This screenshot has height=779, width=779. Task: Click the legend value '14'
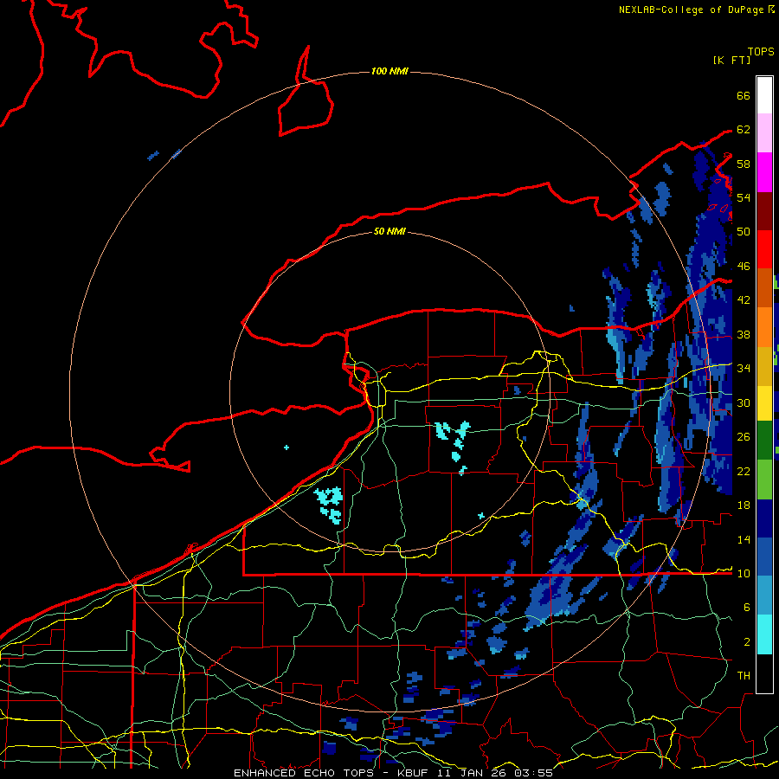[744, 539]
